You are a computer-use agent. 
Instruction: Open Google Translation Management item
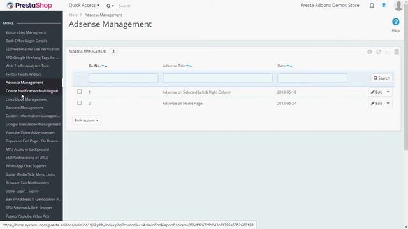point(33,125)
